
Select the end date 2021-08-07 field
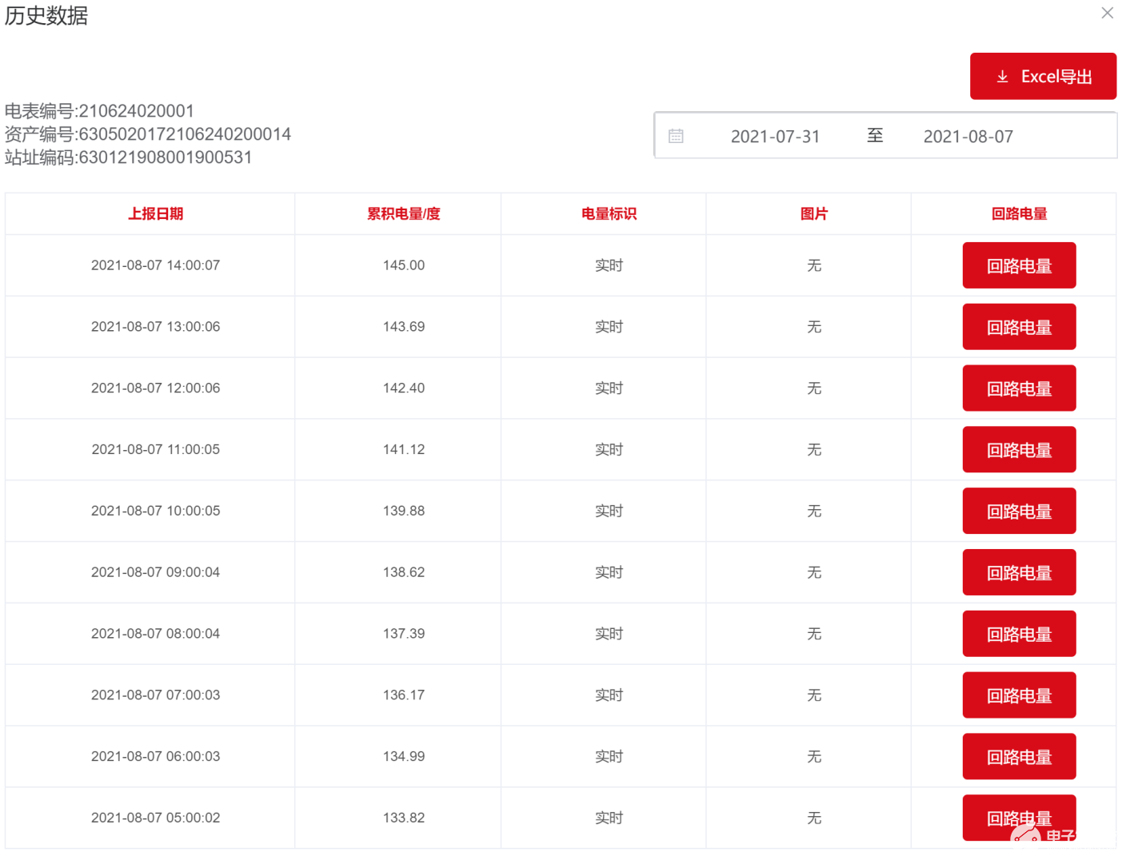point(968,137)
